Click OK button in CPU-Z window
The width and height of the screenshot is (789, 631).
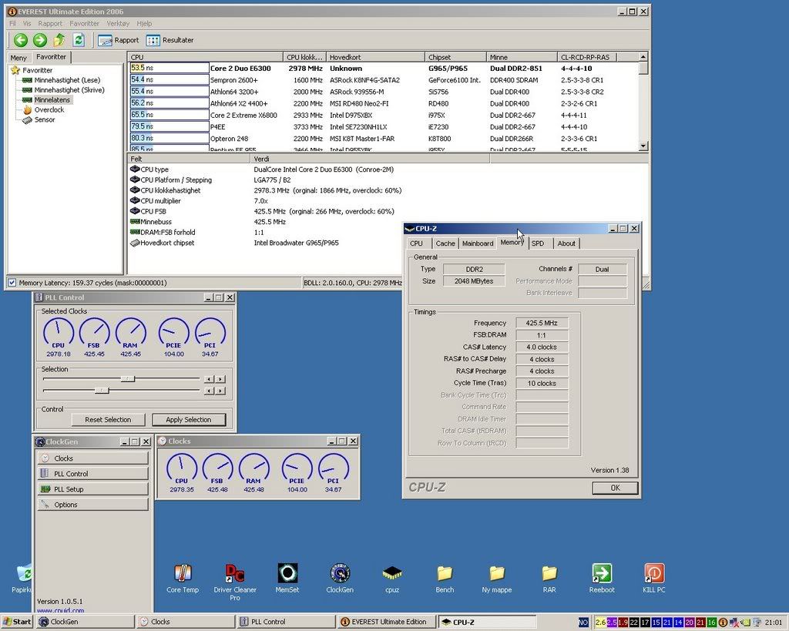click(x=615, y=488)
